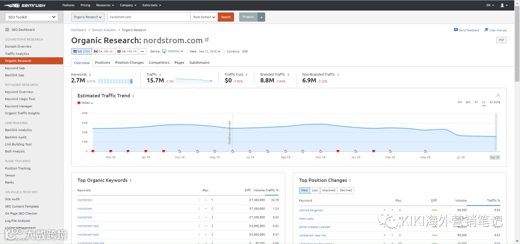Show Lost position changes
Viewport: 520px width, 244px height.
click(315, 190)
